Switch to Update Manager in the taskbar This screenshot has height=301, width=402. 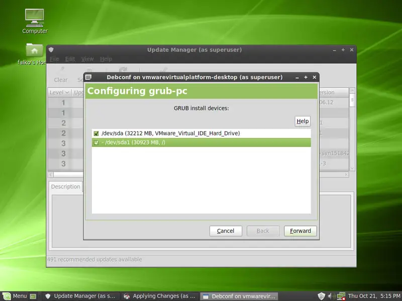[x=80, y=296]
